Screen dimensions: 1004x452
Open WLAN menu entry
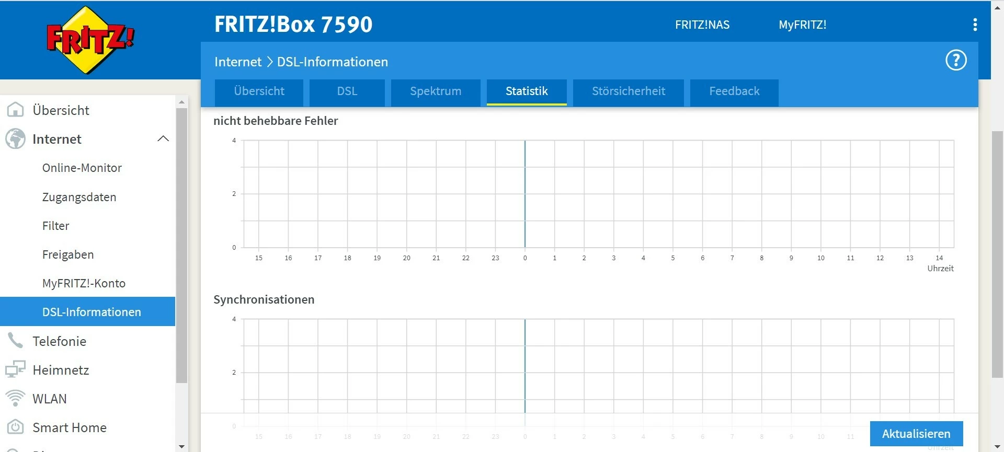(x=50, y=398)
